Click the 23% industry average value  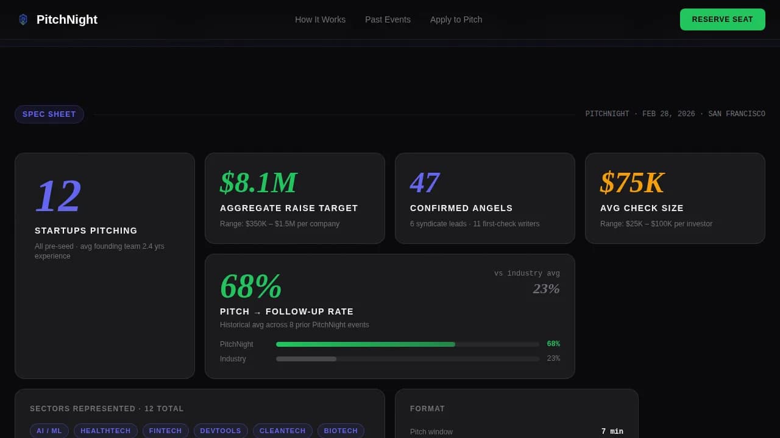tap(547, 288)
